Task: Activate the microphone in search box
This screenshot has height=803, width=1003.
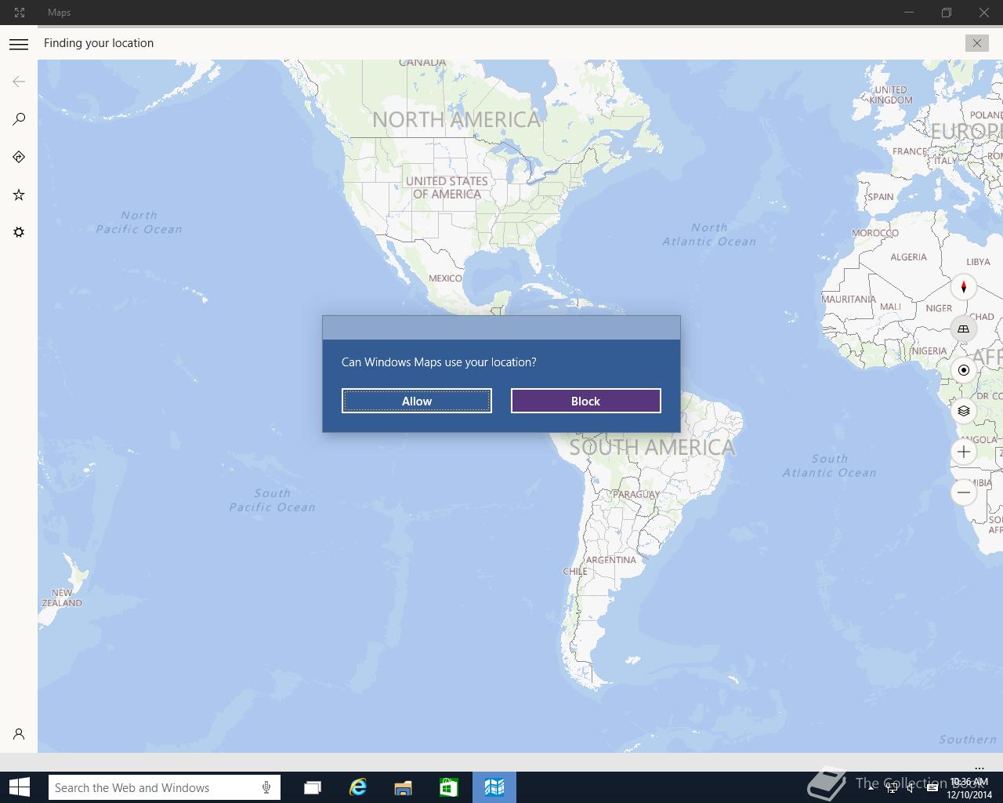Action: [x=266, y=787]
